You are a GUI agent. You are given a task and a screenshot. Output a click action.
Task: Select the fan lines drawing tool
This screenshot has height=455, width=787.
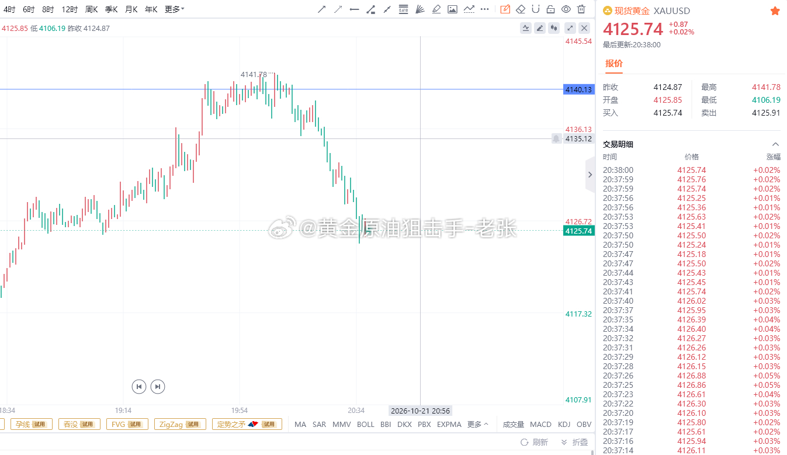pyautogui.click(x=419, y=9)
